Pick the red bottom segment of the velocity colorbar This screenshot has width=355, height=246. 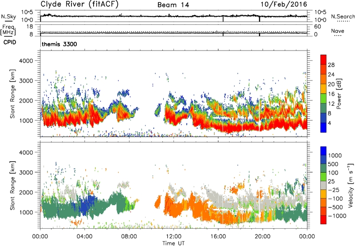(x=323, y=220)
